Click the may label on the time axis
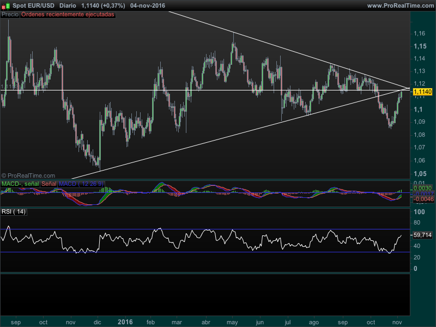The width and height of the screenshot is (436, 327). [233, 322]
